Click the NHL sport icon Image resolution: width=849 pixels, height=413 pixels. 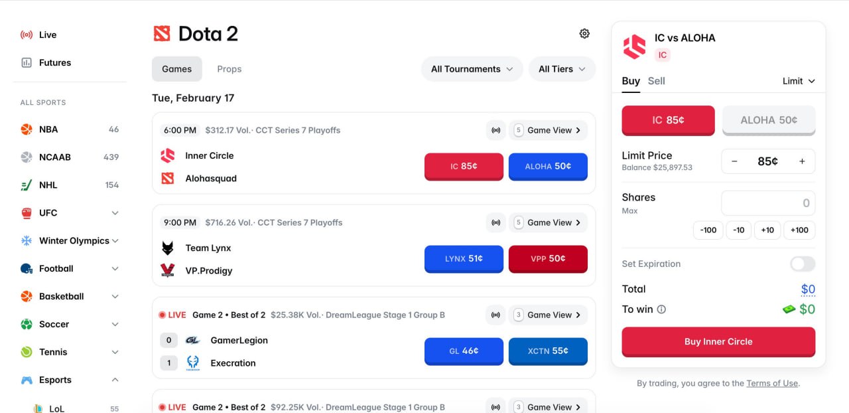click(25, 185)
